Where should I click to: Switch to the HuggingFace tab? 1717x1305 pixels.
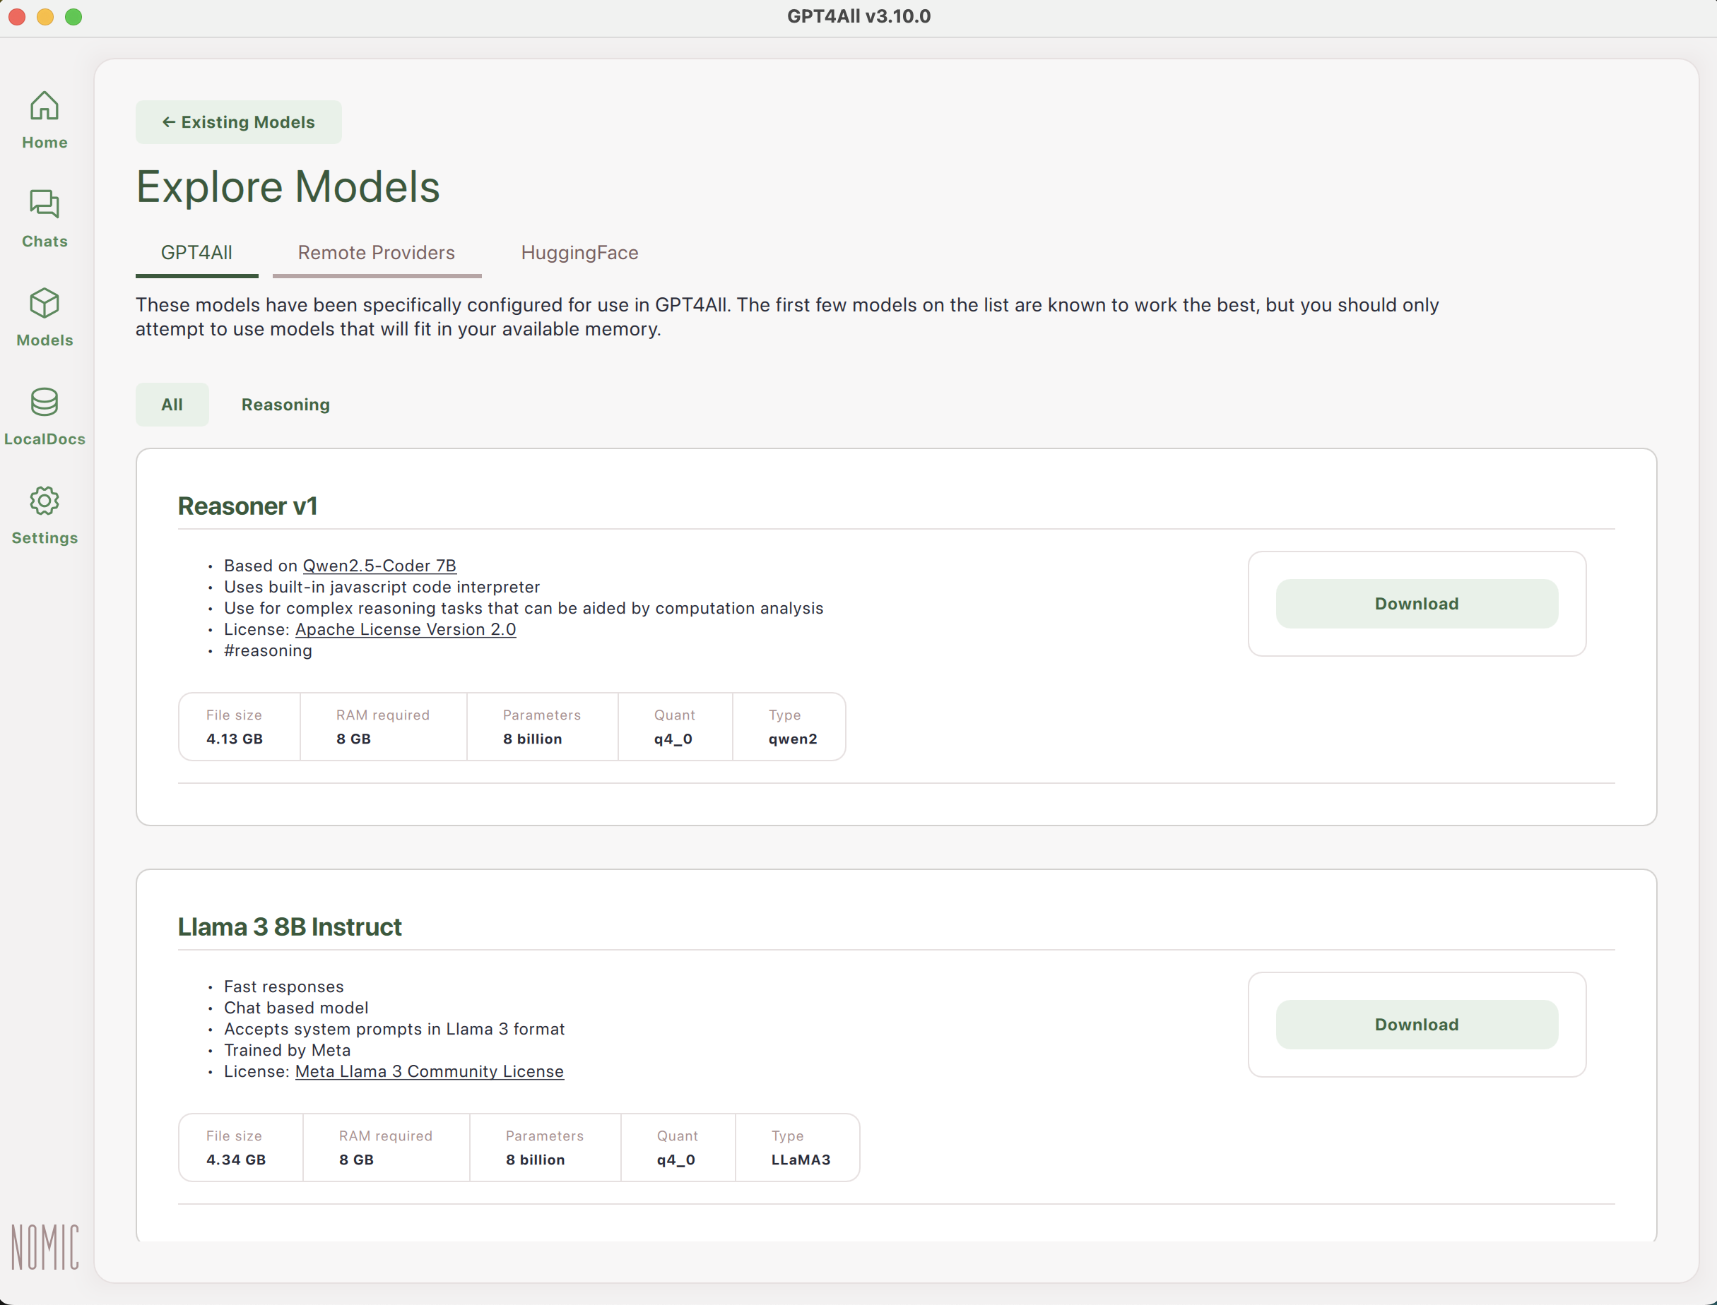pos(580,253)
